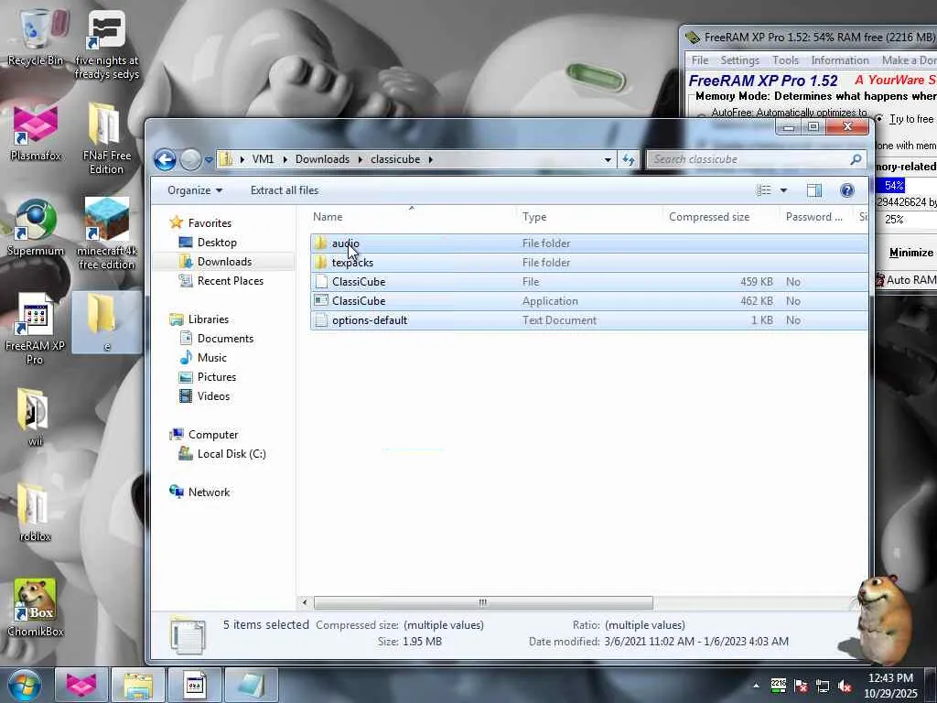Viewport: 937px width, 703px height.
Task: Refresh the classicube folder view
Action: (x=628, y=159)
